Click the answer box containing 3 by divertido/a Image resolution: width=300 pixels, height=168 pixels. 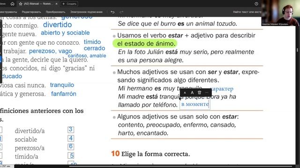[x=71, y=130]
